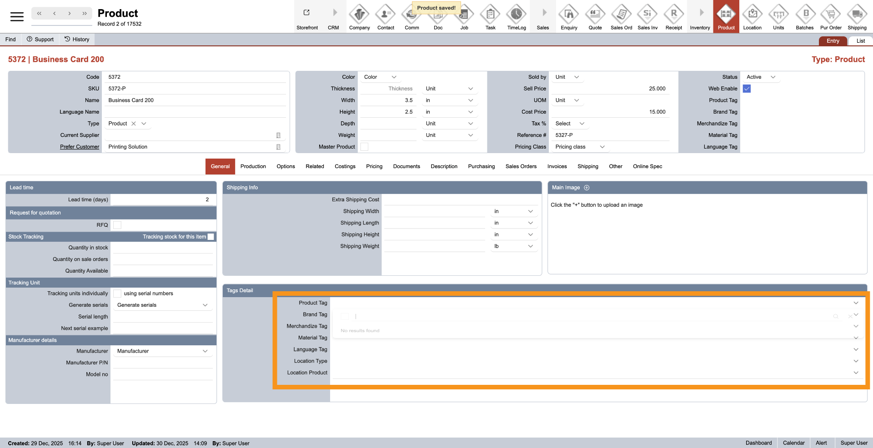Uncheck the Web Enable checkbox

click(747, 89)
